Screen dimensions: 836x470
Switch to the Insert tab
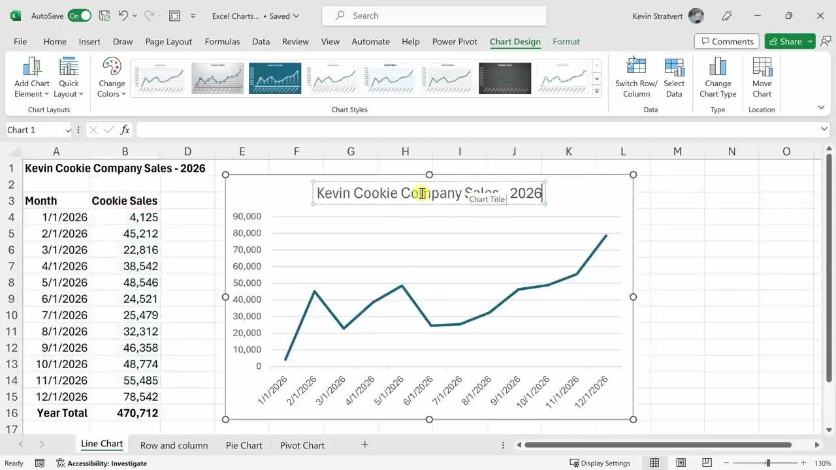[89, 41]
